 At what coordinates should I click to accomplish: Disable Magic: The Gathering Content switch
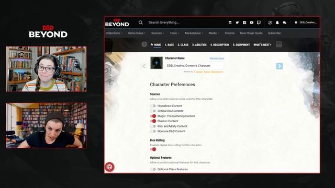click(153, 116)
